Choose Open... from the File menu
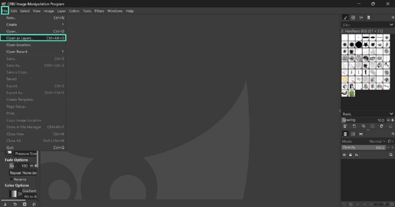The width and height of the screenshot is (395, 207). 33,31
